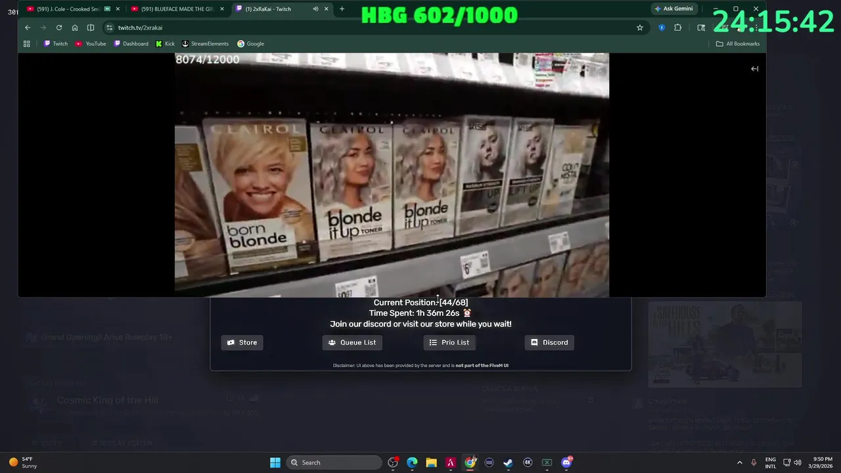Screen dimensions: 841x473
Task: Go forward in Chrome browser
Action: pos(43,28)
